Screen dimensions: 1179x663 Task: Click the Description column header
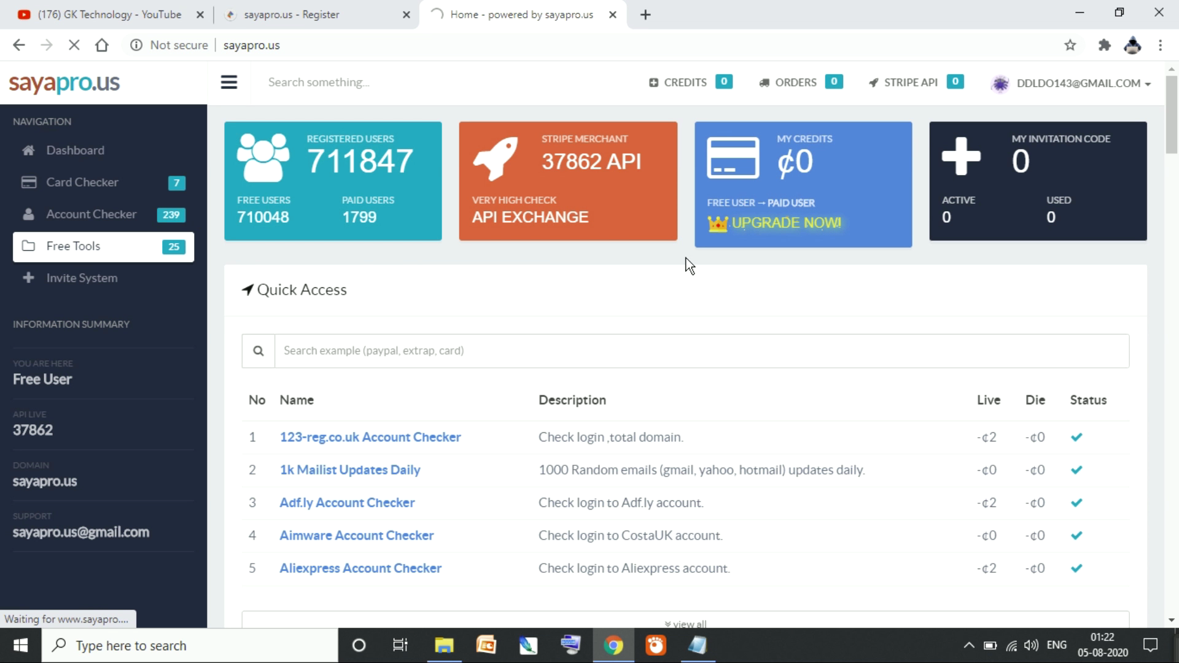pos(572,400)
